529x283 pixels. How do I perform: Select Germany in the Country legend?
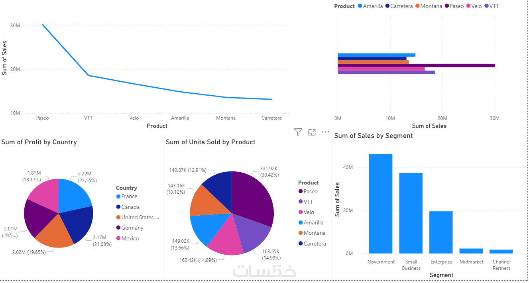(x=132, y=228)
